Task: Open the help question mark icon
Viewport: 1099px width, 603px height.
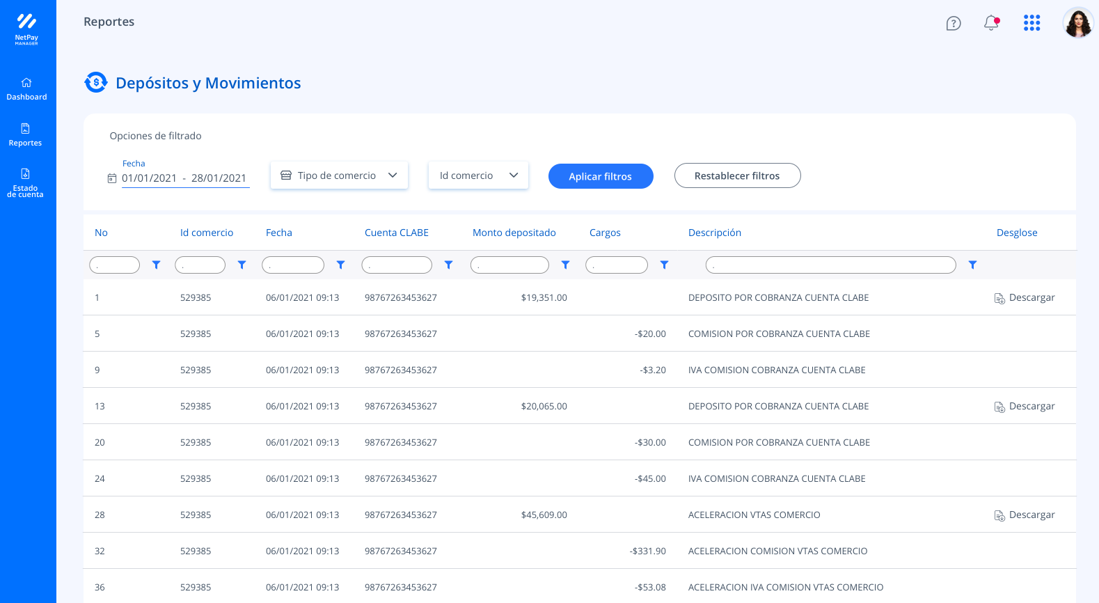Action: (x=954, y=24)
